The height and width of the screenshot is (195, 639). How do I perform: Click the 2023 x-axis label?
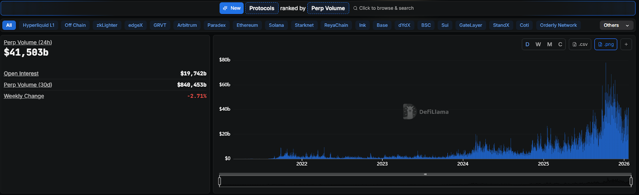382,164
